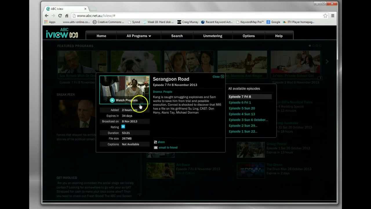371x209 pixels.
Task: Open Synnd bookmark
Action: (x=134, y=22)
